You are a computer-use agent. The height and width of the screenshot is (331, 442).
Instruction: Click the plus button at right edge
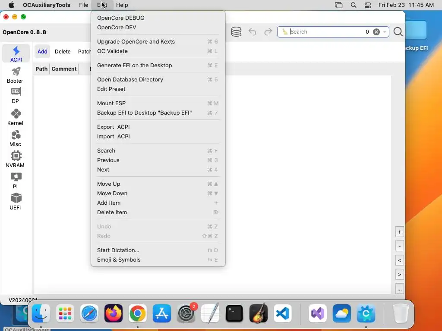[399, 232]
